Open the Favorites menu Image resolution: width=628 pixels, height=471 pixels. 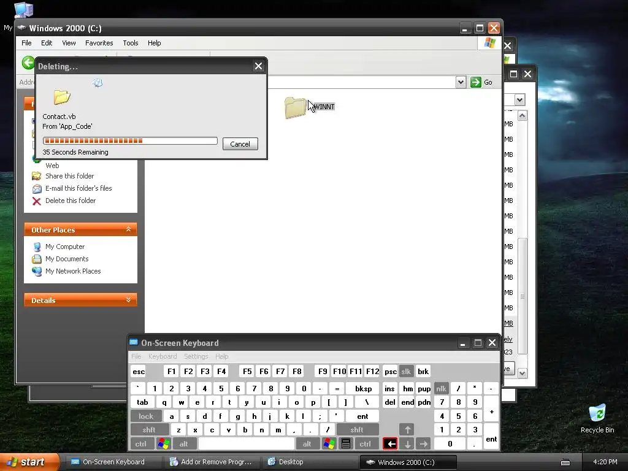point(99,43)
